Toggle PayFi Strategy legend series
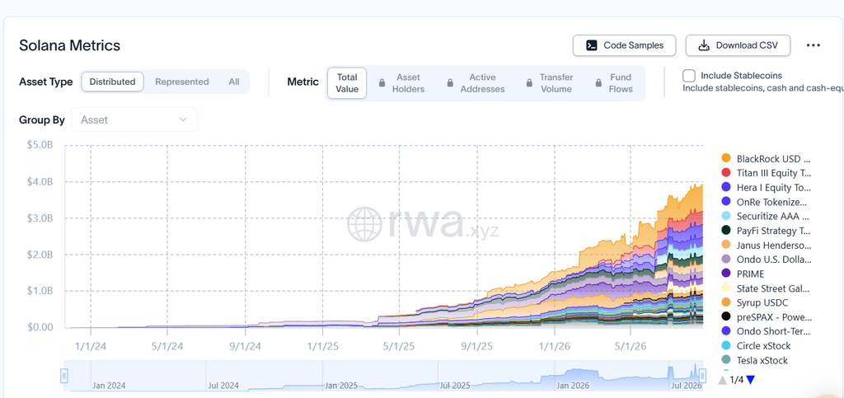The height and width of the screenshot is (398, 844). click(x=766, y=231)
